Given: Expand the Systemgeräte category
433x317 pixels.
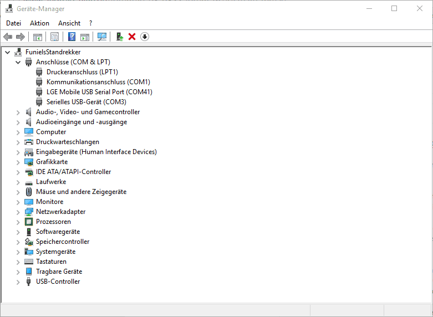Looking at the screenshot, I should tap(18, 252).
